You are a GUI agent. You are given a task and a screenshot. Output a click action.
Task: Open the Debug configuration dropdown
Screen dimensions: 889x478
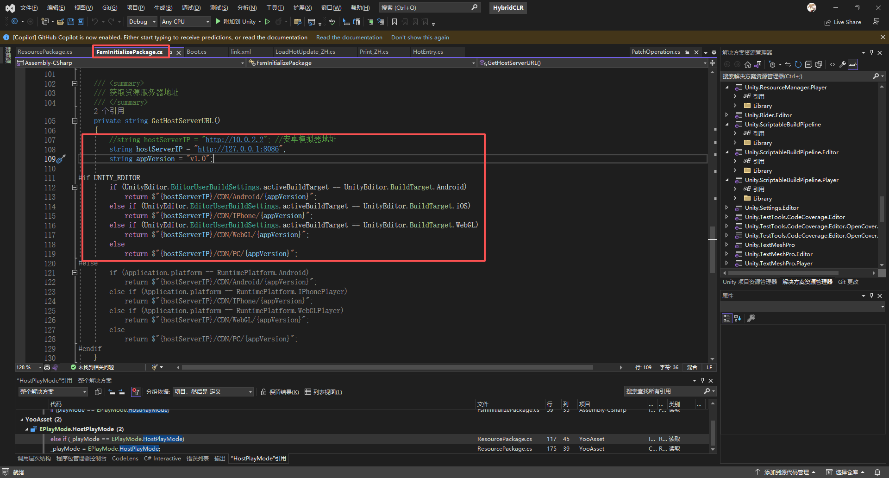pos(142,22)
